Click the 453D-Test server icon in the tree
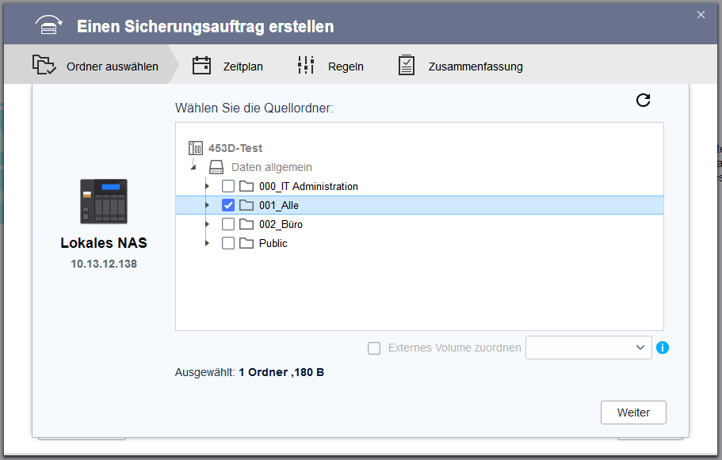The height and width of the screenshot is (460, 722). (194, 147)
